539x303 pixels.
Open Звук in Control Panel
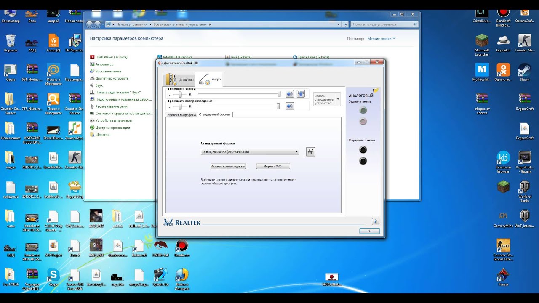point(96,85)
